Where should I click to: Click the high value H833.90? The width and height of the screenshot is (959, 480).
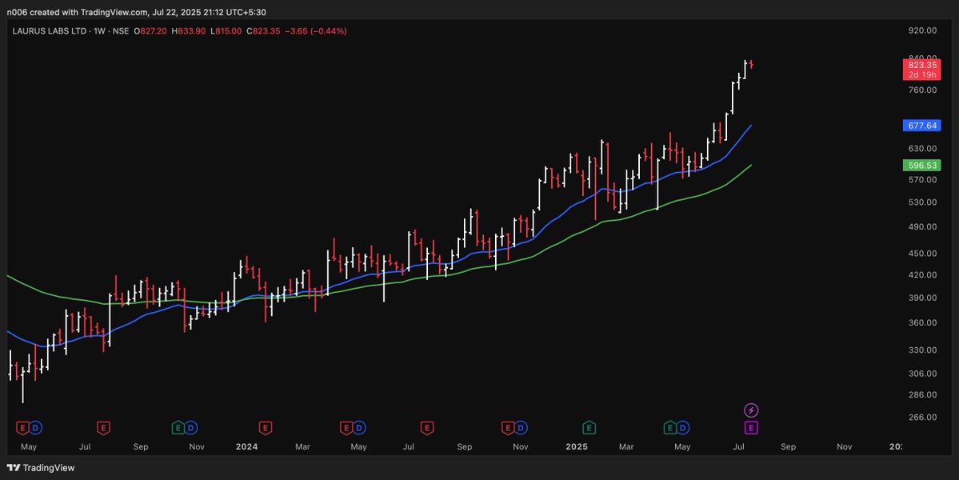(x=189, y=30)
